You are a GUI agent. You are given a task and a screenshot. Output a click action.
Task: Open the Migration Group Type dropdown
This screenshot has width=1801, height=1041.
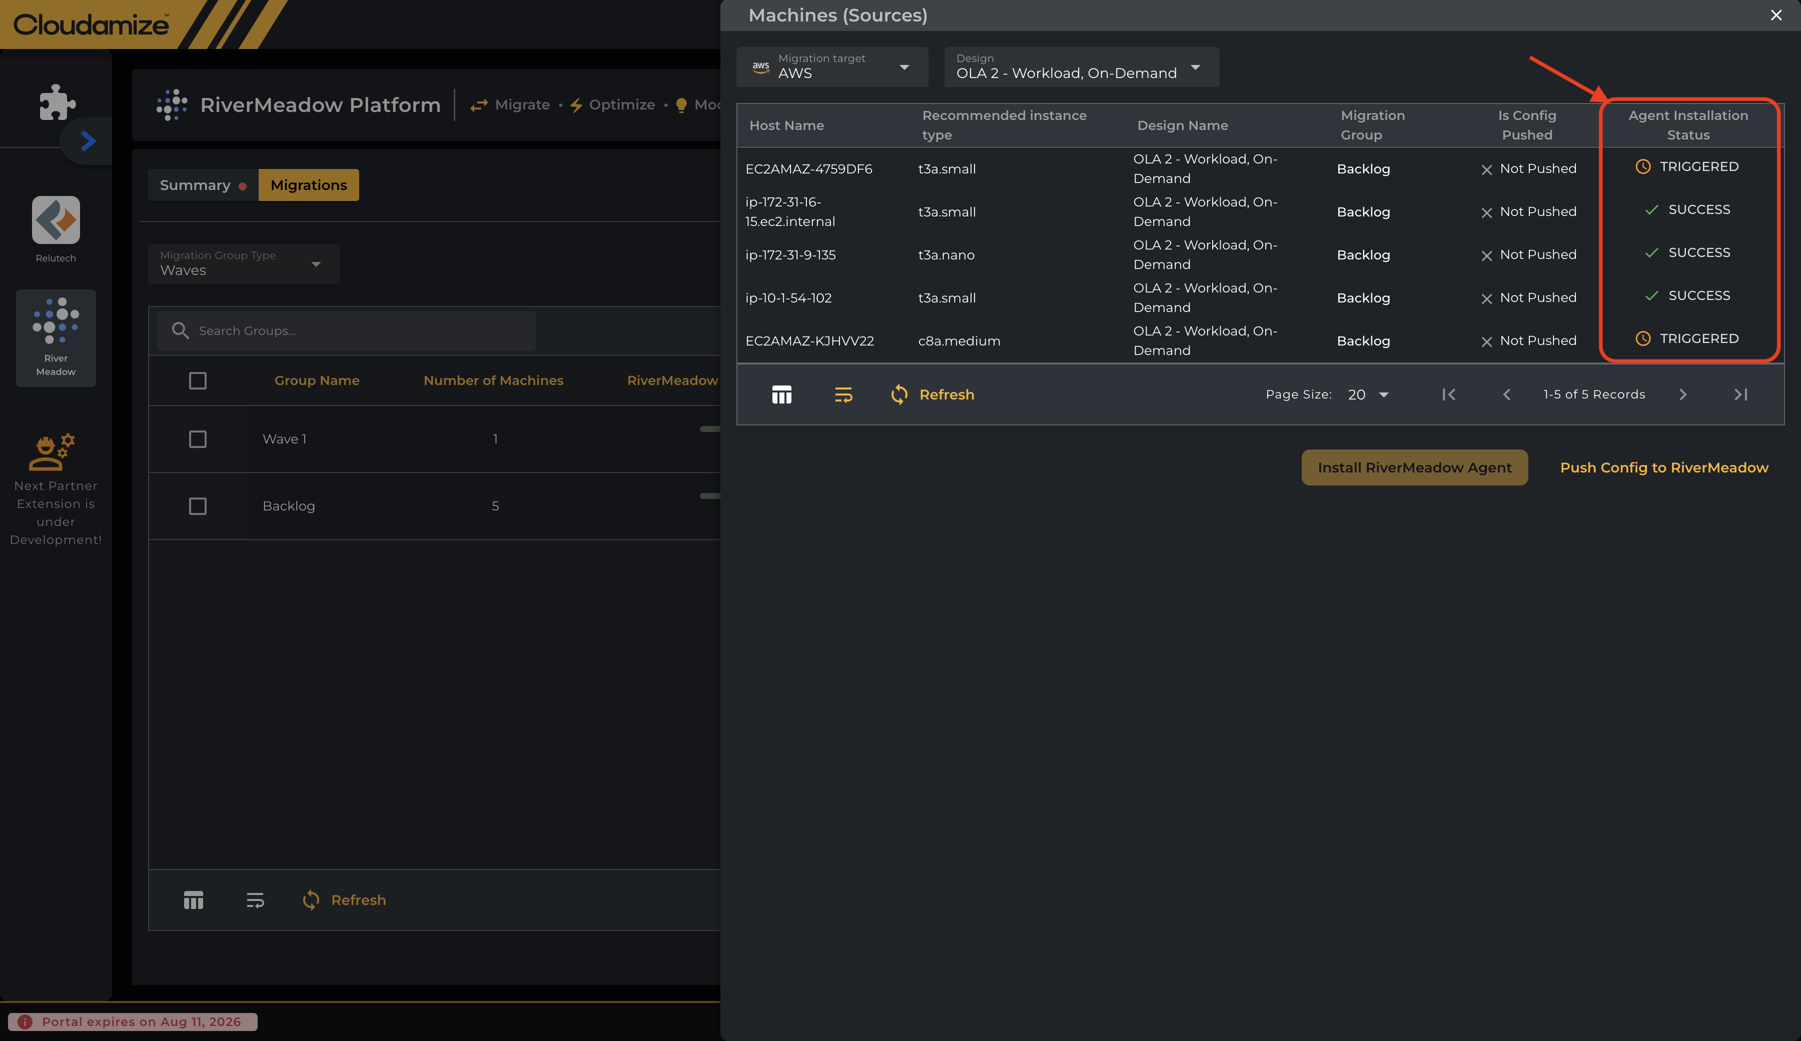244,263
